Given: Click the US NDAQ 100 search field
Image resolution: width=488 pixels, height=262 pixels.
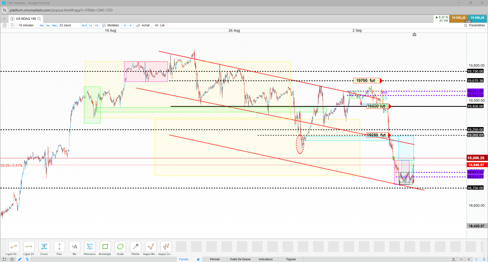Looking at the screenshot, I should [x=26, y=19].
